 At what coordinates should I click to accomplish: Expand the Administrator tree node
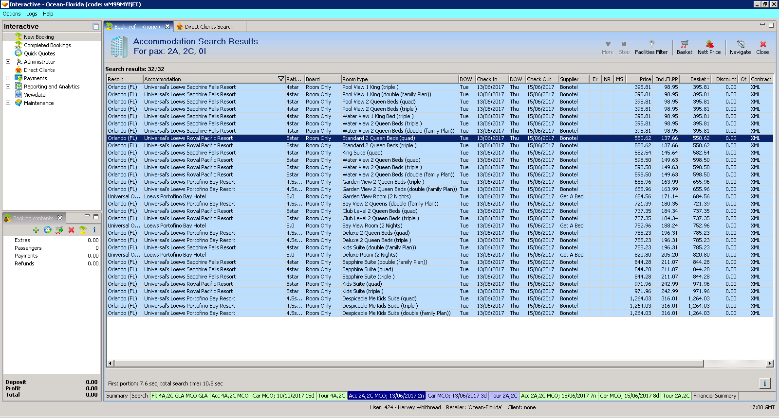[x=8, y=62]
